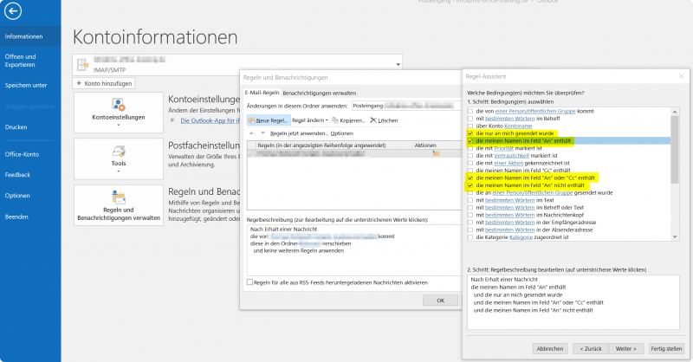The height and width of the screenshot is (362, 693).
Task: Click the conditions list scrollbar thumb
Action: (x=675, y=150)
